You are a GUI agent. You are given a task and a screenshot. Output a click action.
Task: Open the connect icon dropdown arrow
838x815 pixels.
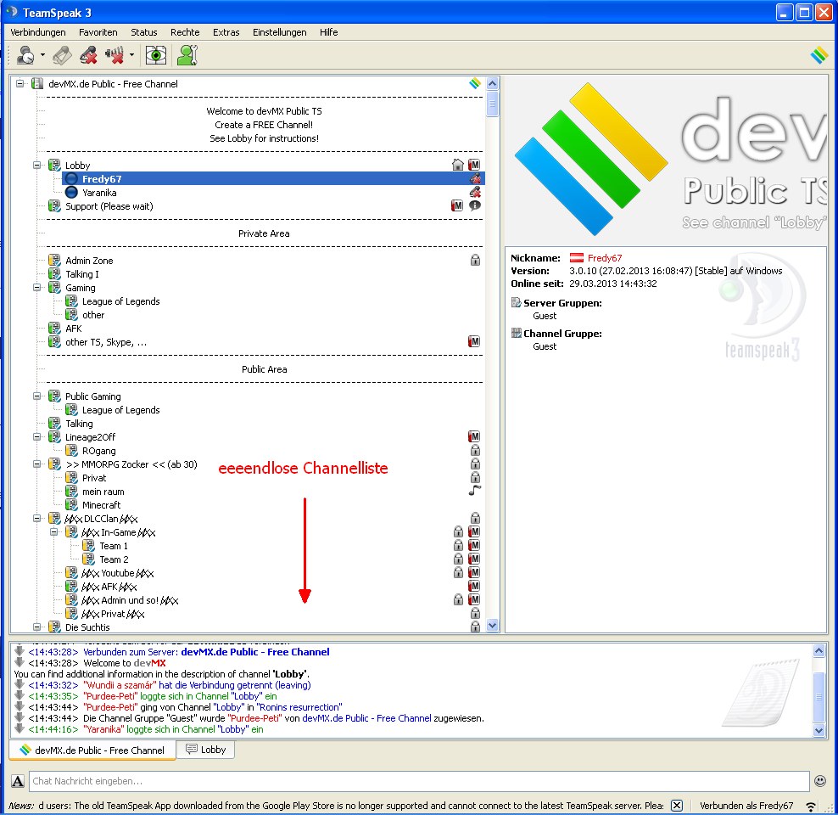click(x=42, y=55)
